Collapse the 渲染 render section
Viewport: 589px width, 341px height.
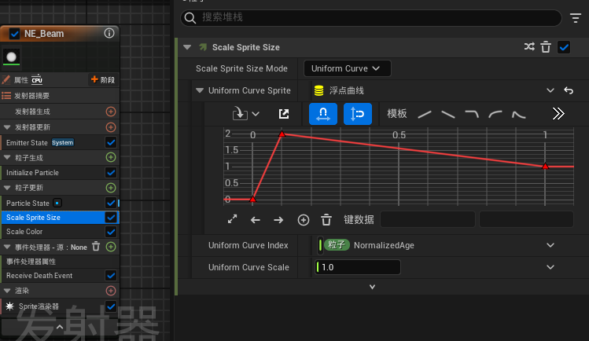pyautogui.click(x=7, y=291)
